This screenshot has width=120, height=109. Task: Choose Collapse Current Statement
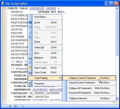[x=89, y=78]
